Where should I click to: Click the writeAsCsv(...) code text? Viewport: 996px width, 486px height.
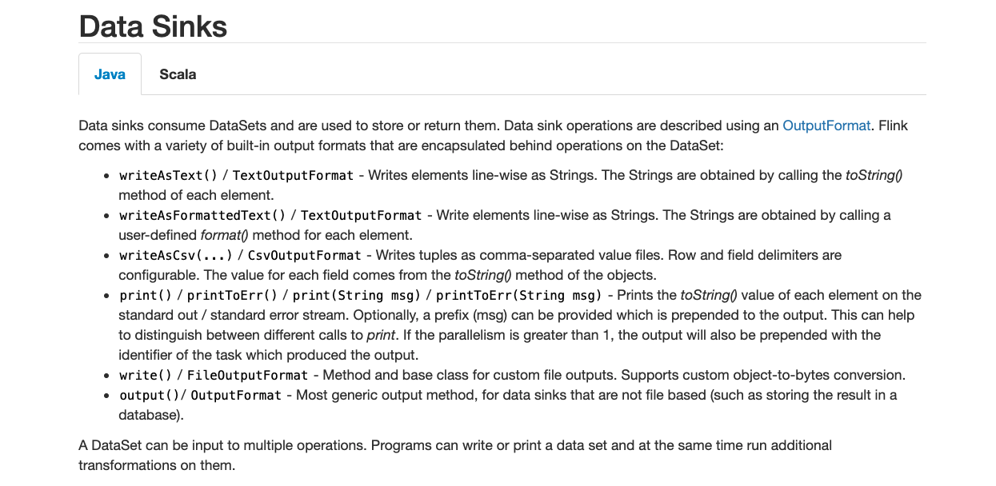click(x=175, y=255)
